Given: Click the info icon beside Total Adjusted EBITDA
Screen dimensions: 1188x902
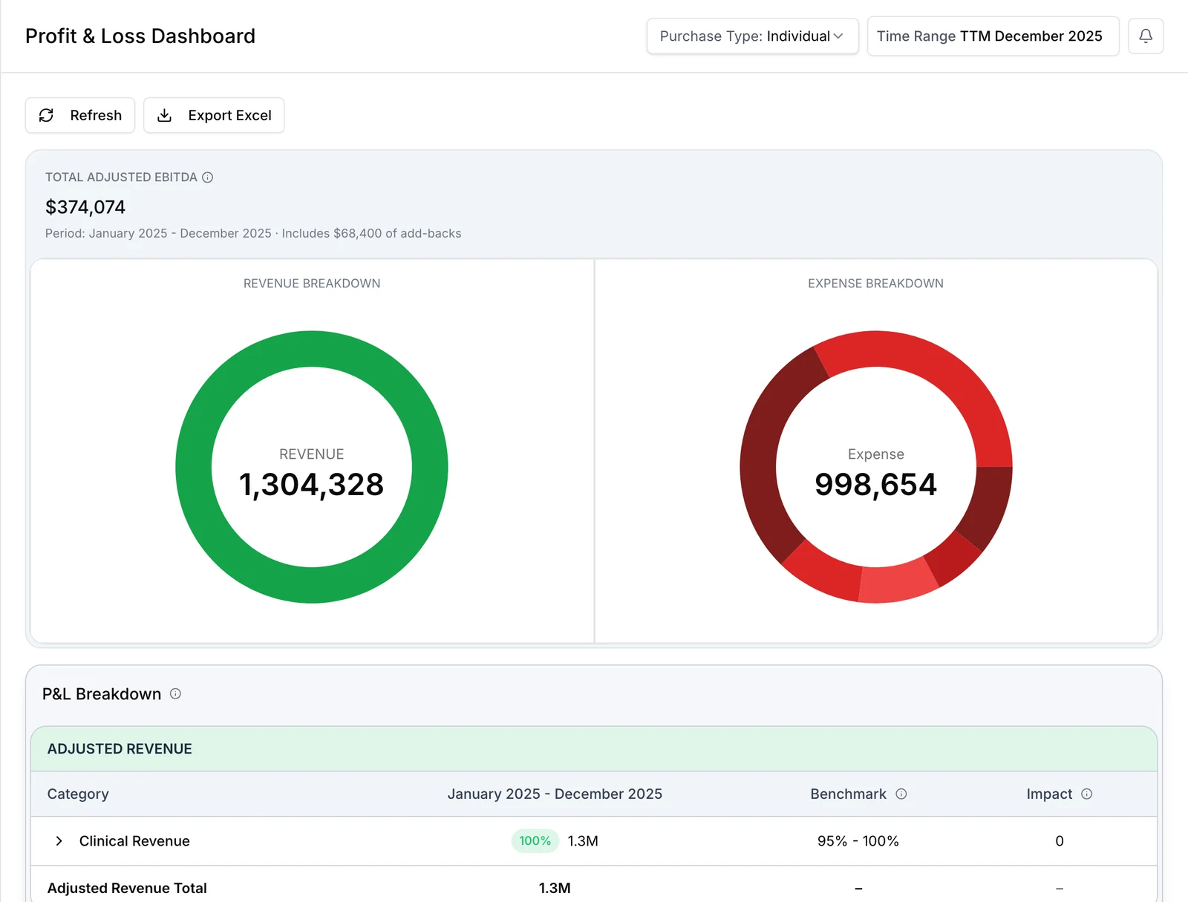Looking at the screenshot, I should point(208,177).
